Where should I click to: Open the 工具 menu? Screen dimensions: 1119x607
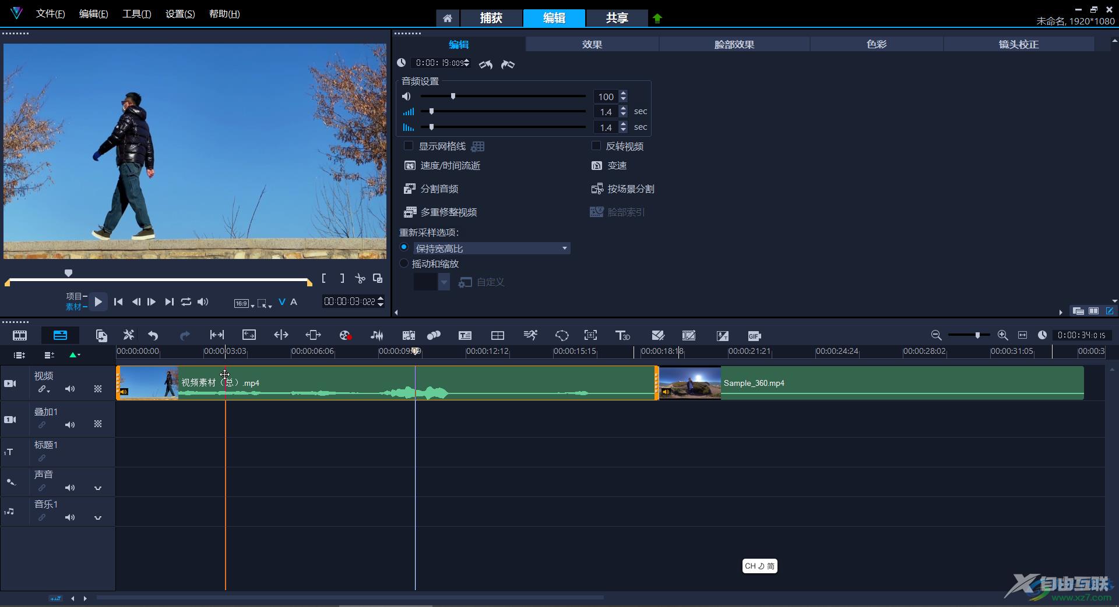click(137, 13)
